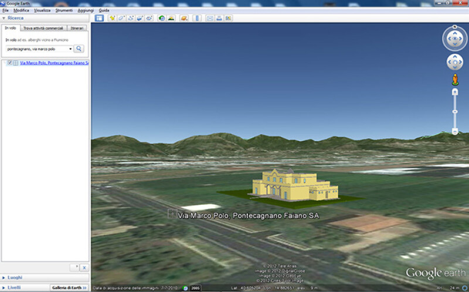
Task: Uncheck the Via Marco Polo search result checkbox
Action: (x=10, y=63)
